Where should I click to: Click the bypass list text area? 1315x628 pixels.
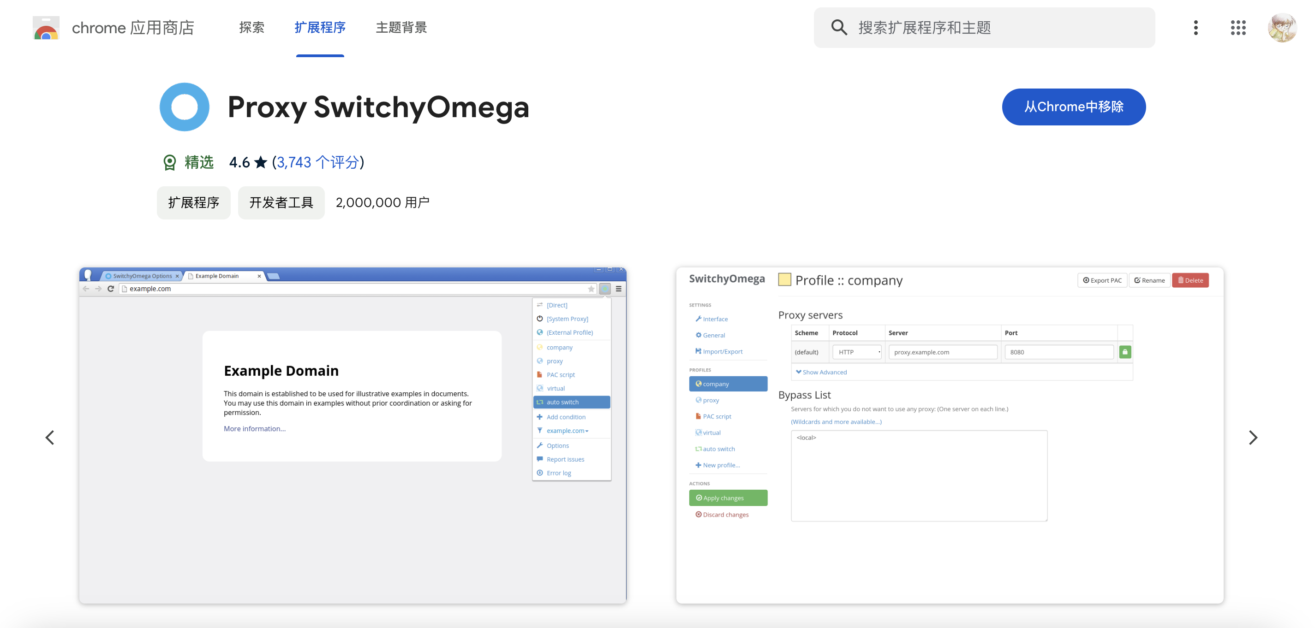click(x=919, y=475)
